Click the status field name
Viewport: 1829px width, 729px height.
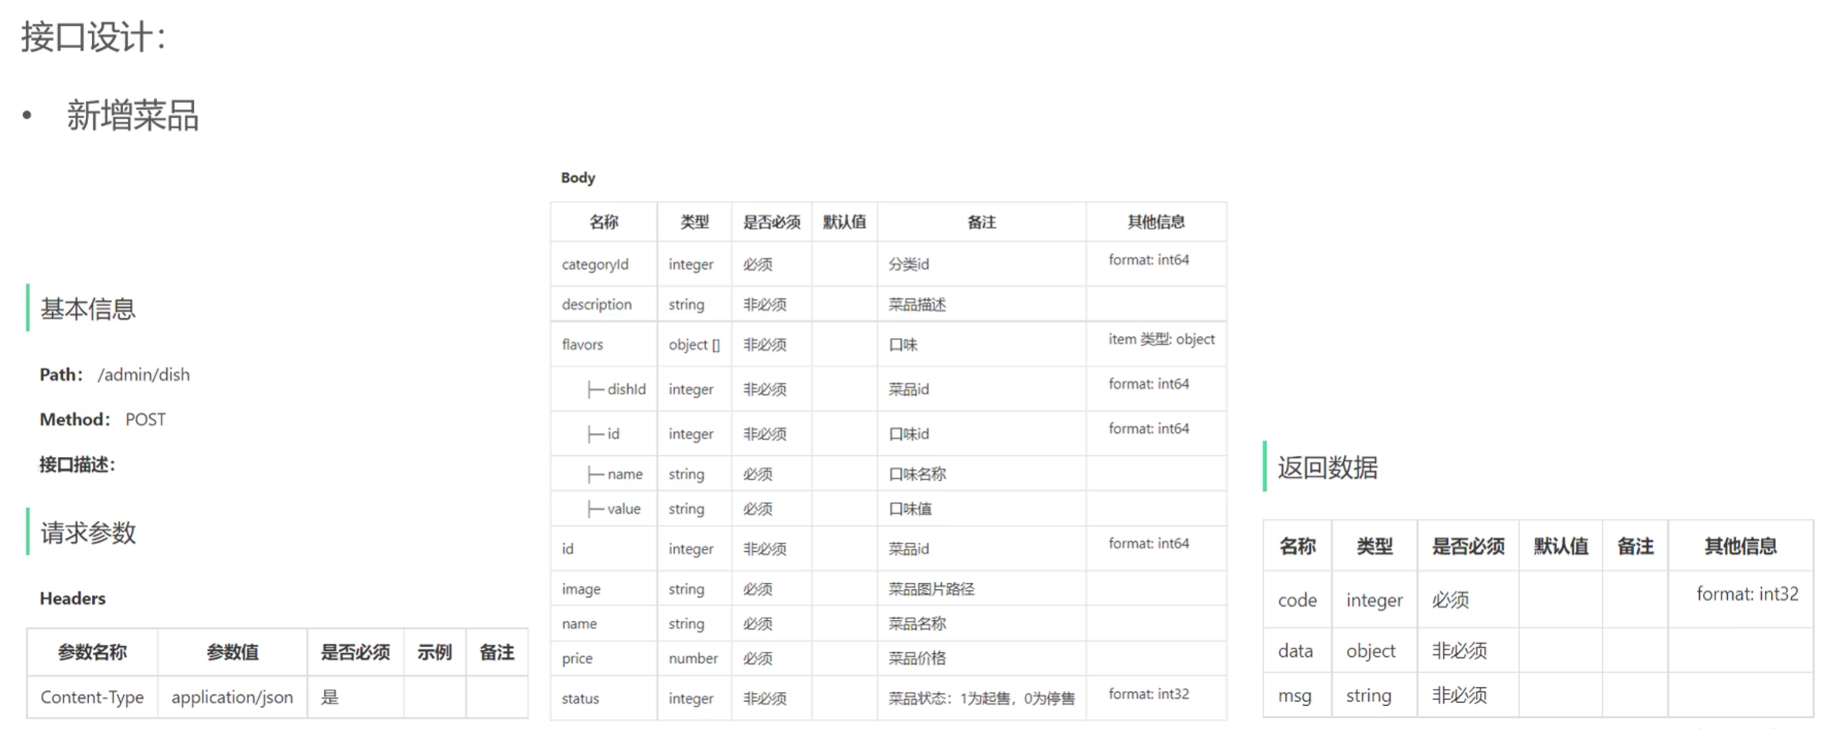[x=580, y=699]
